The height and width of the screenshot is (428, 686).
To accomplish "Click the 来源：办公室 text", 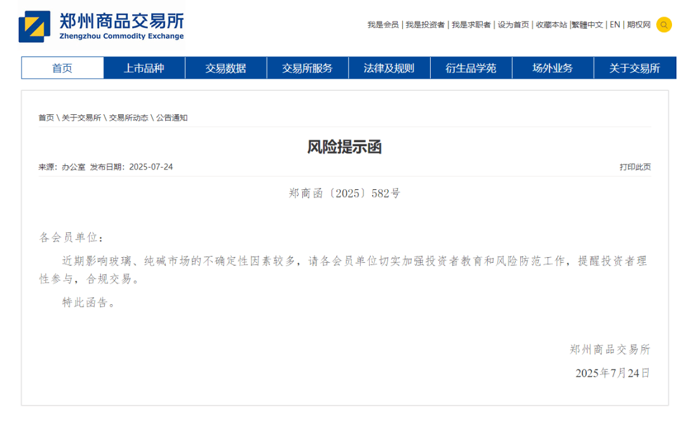I will (x=62, y=167).
